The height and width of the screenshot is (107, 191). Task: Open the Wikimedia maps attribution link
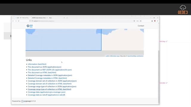point(115,56)
